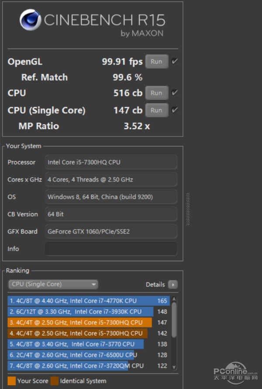Select ranking row 6 Intel Core i7-6500U
Viewport: 262px width, 389px height.
point(89,355)
